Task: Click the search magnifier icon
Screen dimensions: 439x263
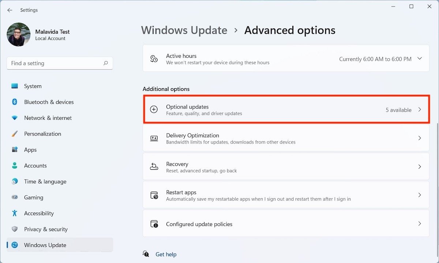Action: point(106,63)
